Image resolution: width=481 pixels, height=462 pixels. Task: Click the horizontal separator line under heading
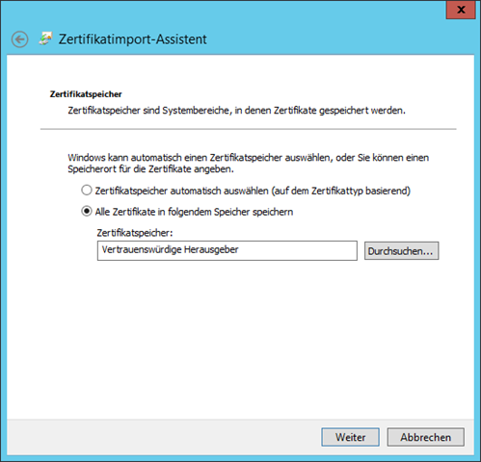[248, 129]
